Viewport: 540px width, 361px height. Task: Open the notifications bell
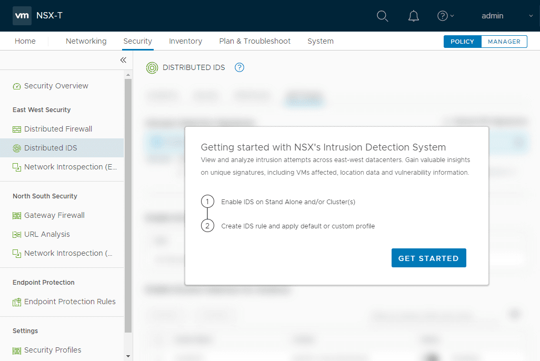coord(413,16)
